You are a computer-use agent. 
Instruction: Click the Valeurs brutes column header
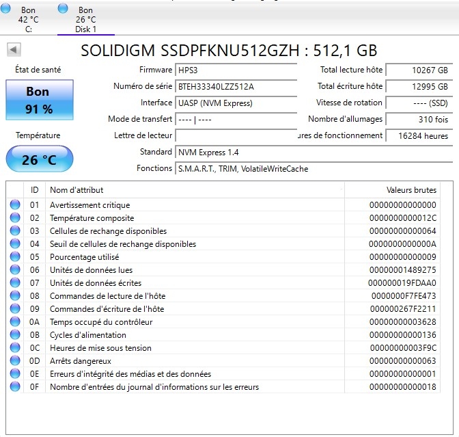(x=392, y=190)
